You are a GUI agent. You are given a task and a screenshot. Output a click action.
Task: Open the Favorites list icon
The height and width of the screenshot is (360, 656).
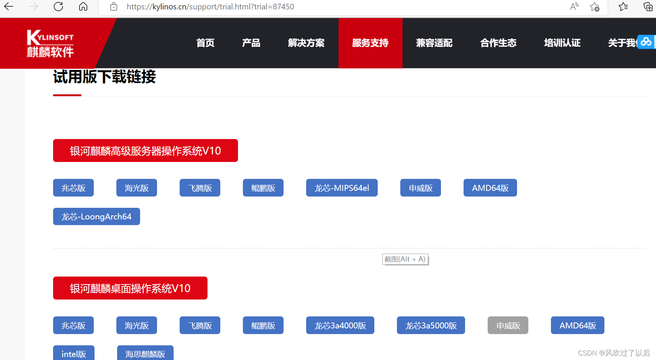click(x=623, y=6)
